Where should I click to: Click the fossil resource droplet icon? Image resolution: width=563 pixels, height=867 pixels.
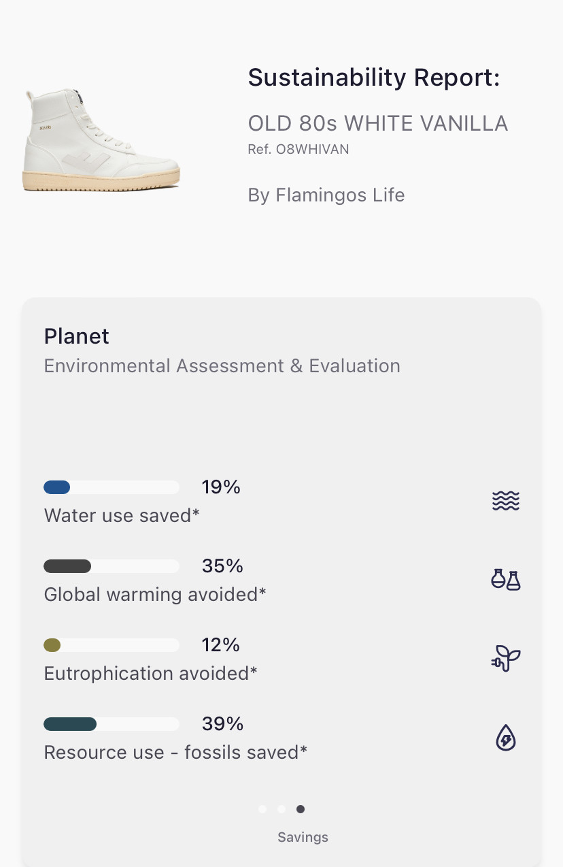coord(505,738)
